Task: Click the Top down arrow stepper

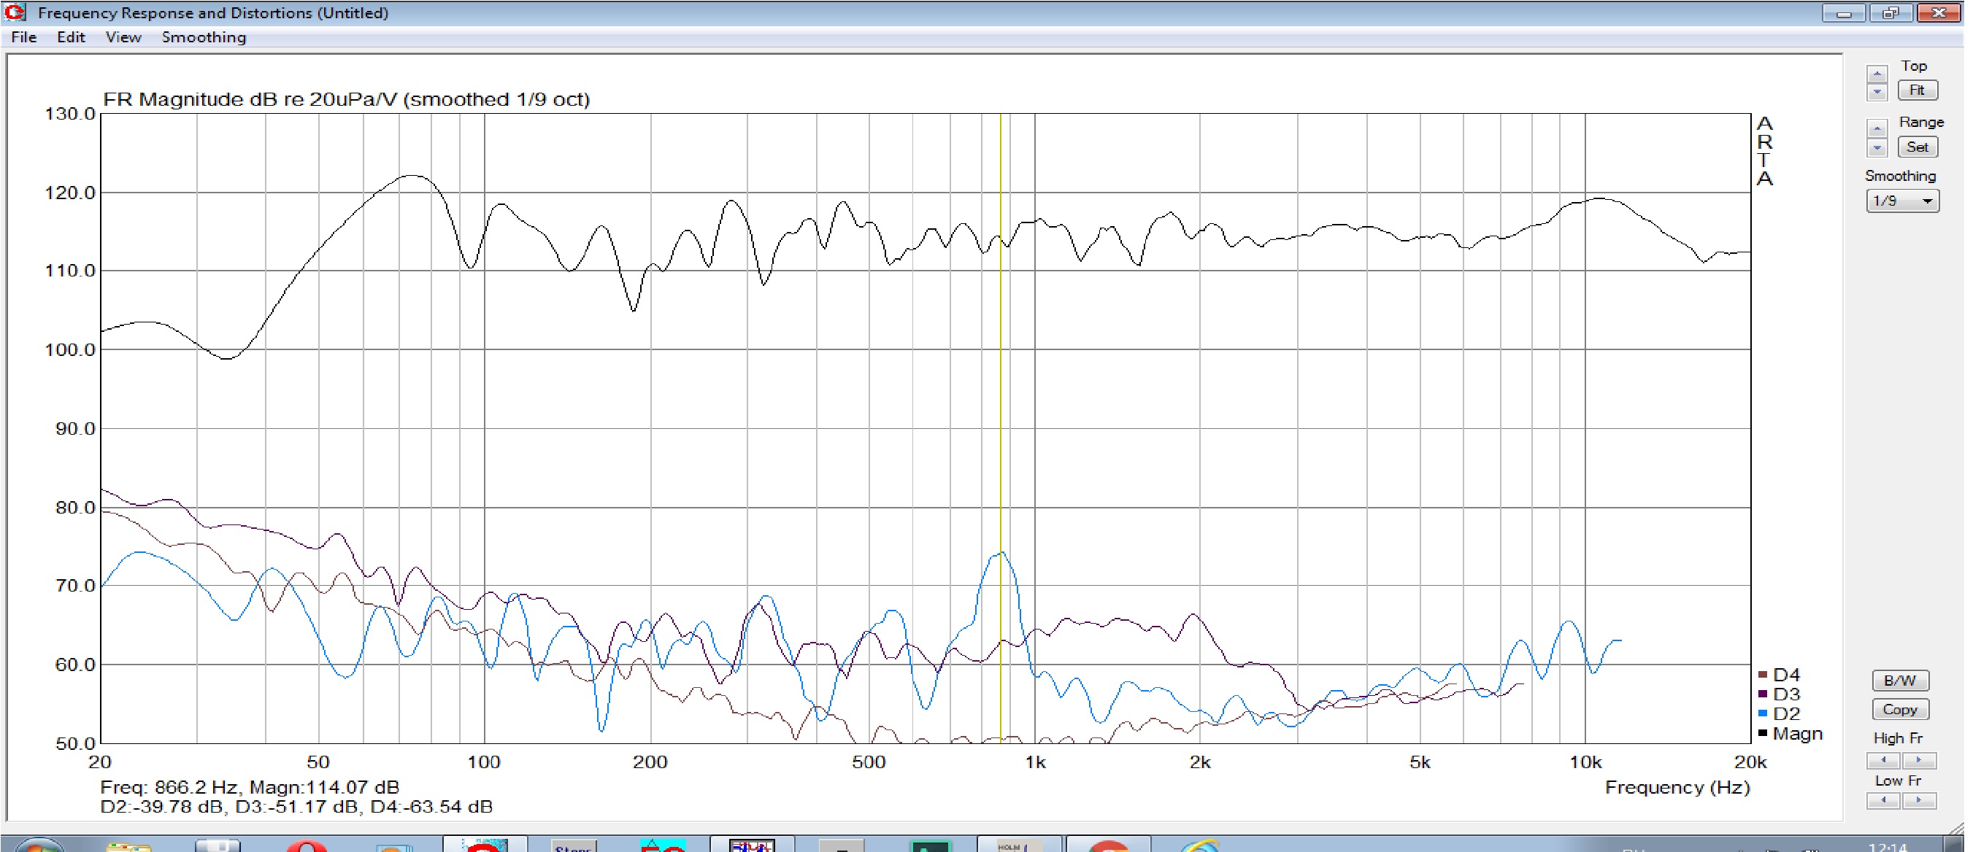Action: click(x=1877, y=92)
